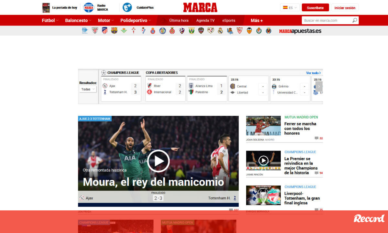Screen dimensions: 388x233
Task: Click the Valencia CF bat crest
Action: [249, 31]
